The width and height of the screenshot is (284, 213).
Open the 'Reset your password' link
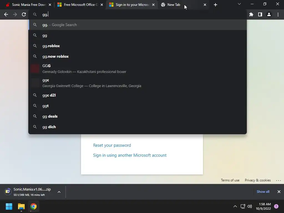[112, 145]
